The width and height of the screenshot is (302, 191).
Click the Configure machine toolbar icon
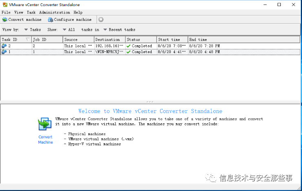point(51,20)
